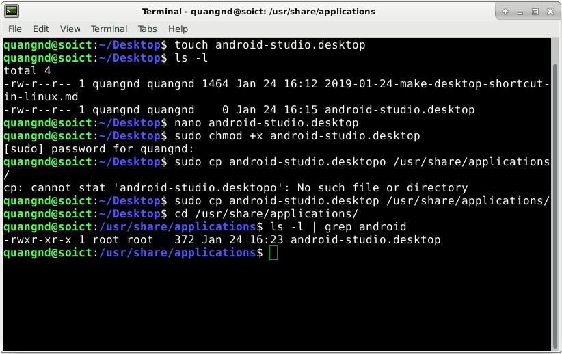Open the View menu
Image resolution: width=562 pixels, height=354 pixels.
70,29
